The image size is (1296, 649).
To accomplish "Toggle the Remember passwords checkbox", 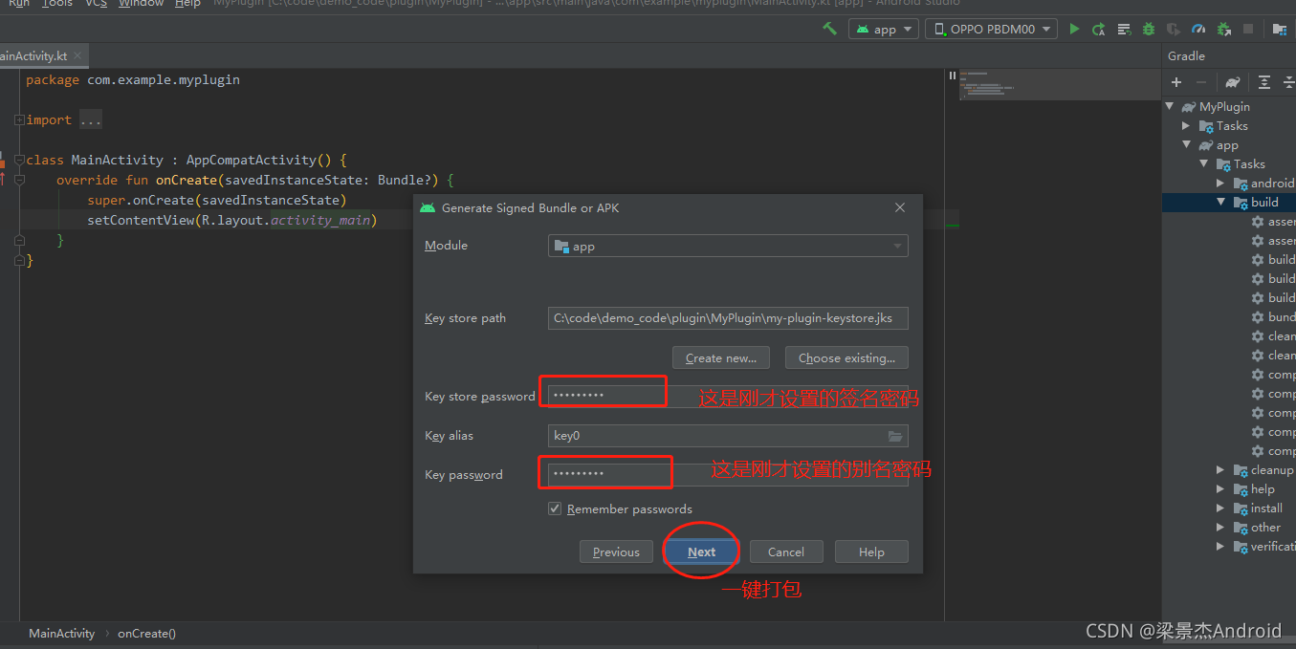I will (555, 508).
